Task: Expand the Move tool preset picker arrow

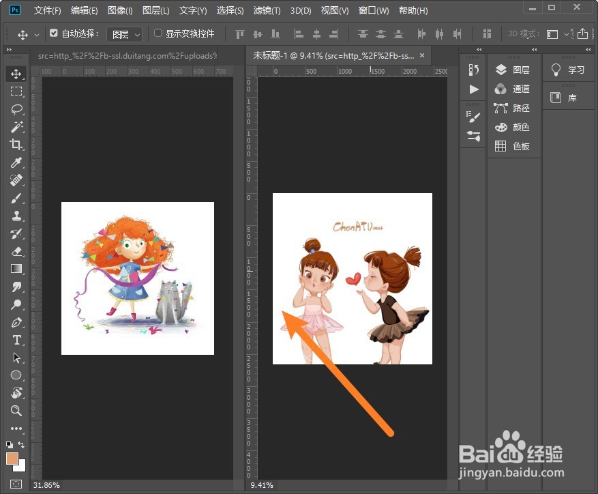Action: 37,35
